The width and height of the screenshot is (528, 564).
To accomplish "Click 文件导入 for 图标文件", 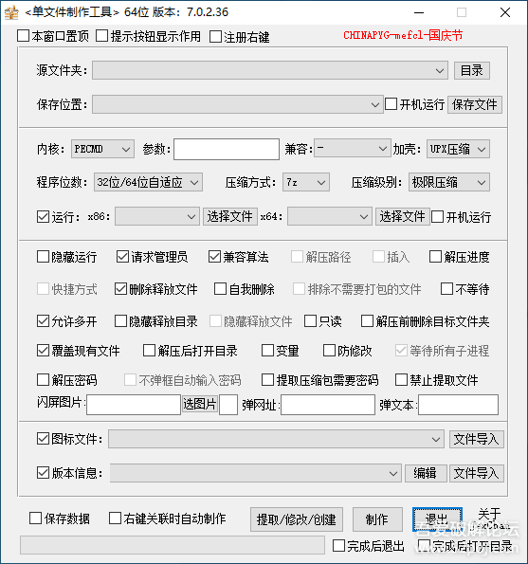I will point(476,439).
